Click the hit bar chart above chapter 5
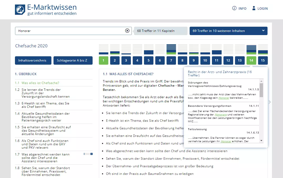Image resolution: width=283 pixels, height=178 pixels. (x=149, y=49)
